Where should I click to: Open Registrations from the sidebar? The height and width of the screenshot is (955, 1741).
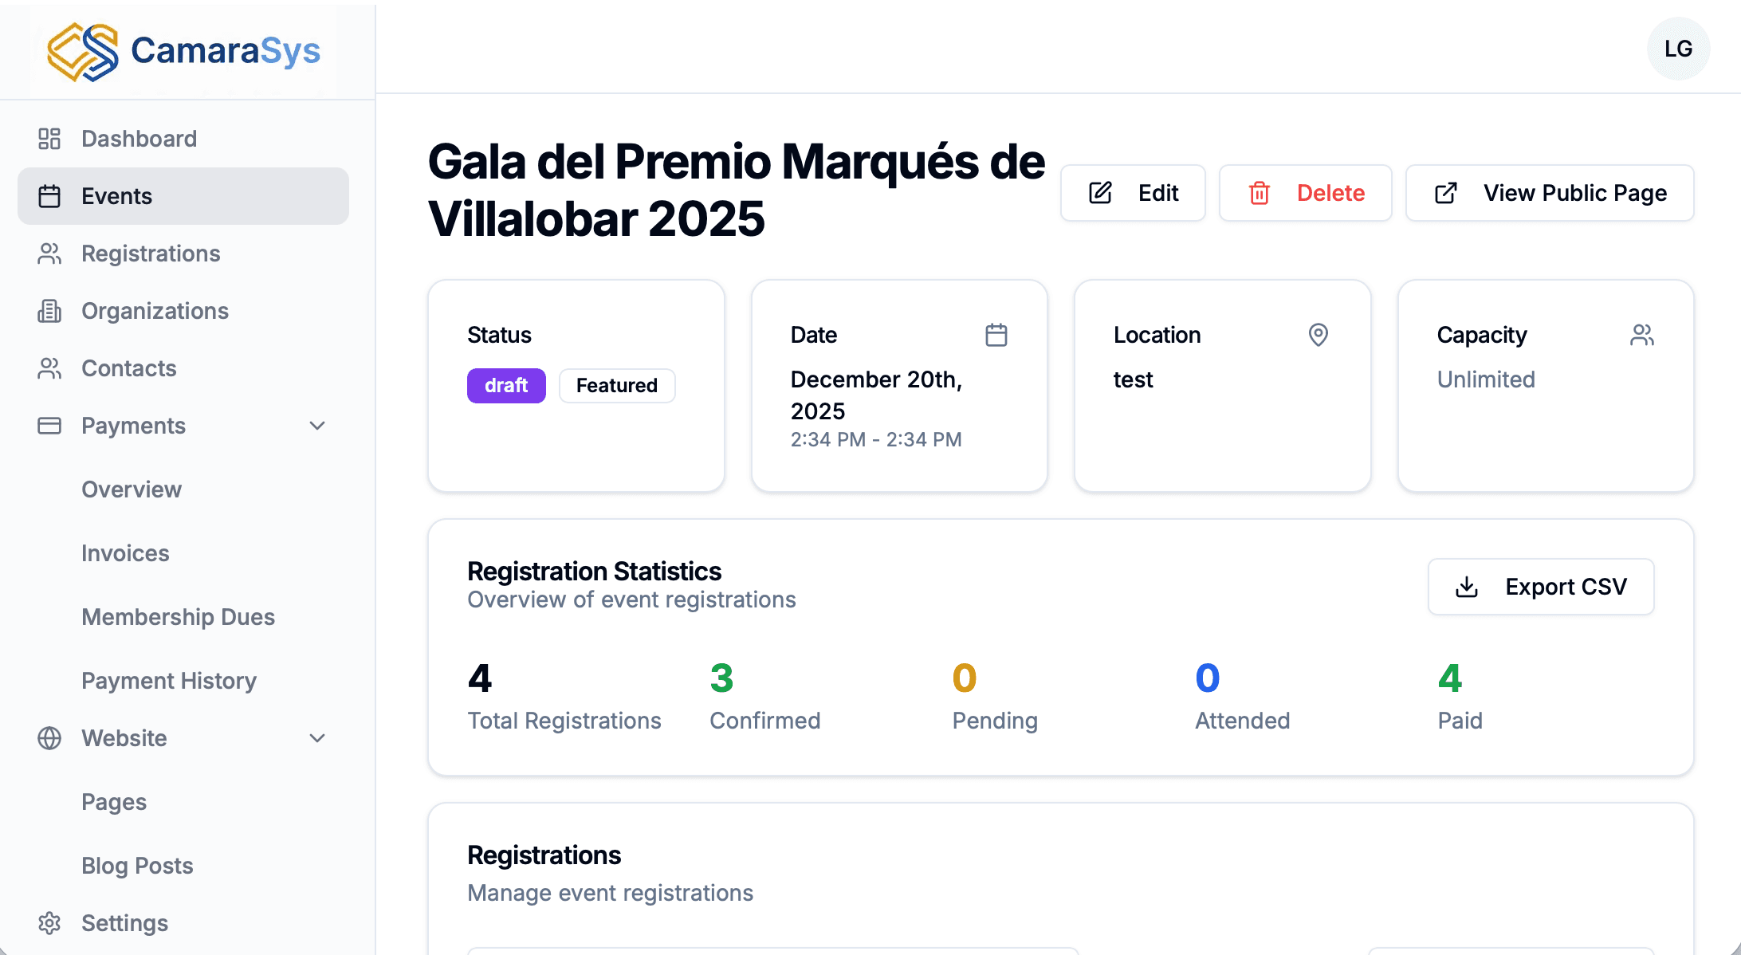coord(151,253)
